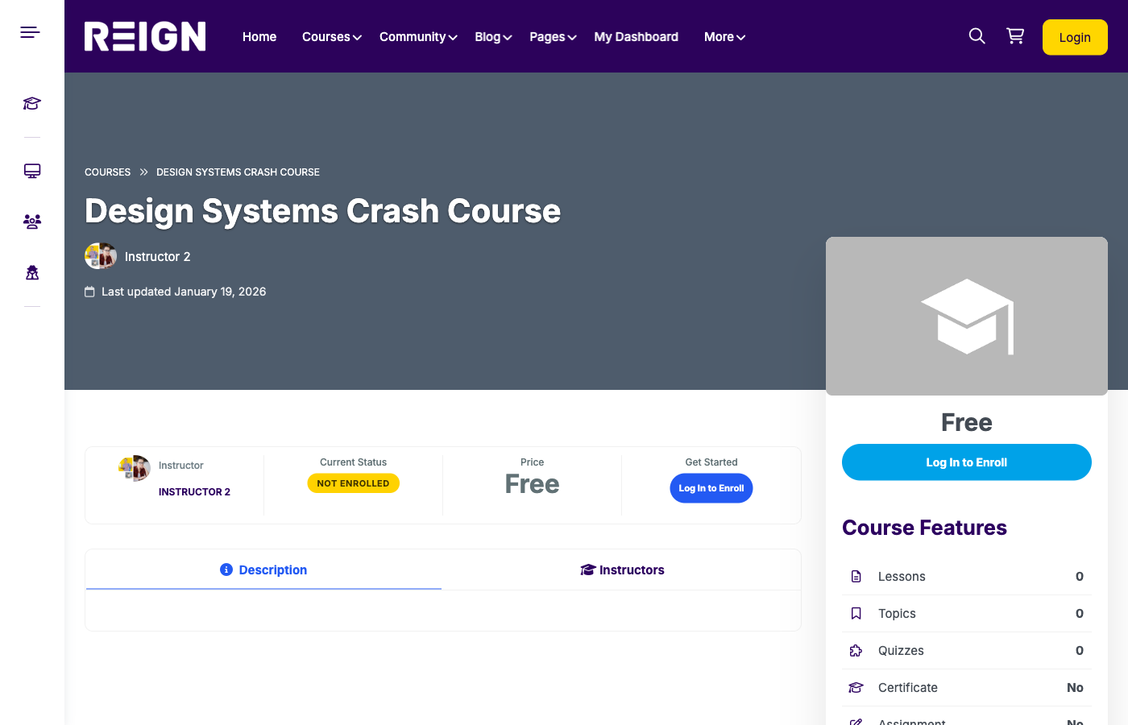Image resolution: width=1128 pixels, height=725 pixels.
Task: Click the Instructor 2 avatar thumbnail
Action: [x=100, y=255]
